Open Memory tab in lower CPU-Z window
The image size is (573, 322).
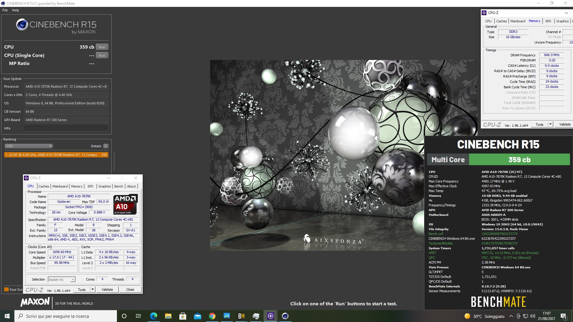(x=77, y=186)
